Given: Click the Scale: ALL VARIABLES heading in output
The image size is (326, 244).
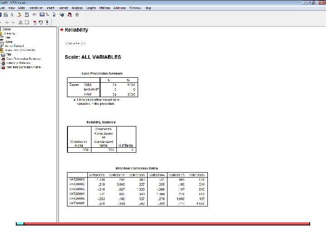Looking at the screenshot, I should [x=93, y=57].
